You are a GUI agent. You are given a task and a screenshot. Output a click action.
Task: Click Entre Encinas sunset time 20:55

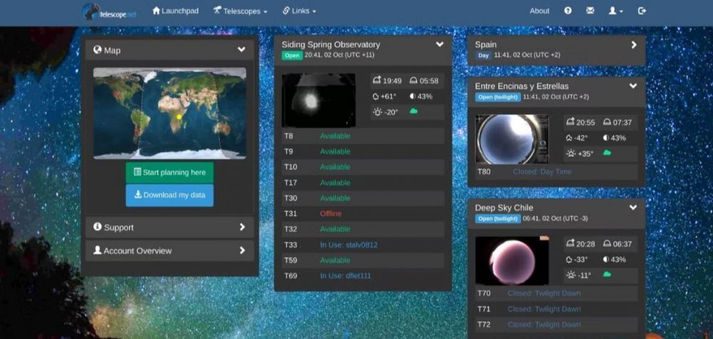click(580, 123)
